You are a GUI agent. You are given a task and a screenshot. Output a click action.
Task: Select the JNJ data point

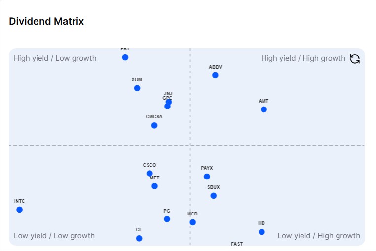(169, 102)
